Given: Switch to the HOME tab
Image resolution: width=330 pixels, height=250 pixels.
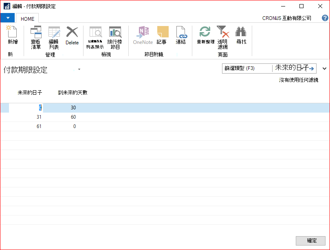Looking at the screenshot, I should point(27,19).
